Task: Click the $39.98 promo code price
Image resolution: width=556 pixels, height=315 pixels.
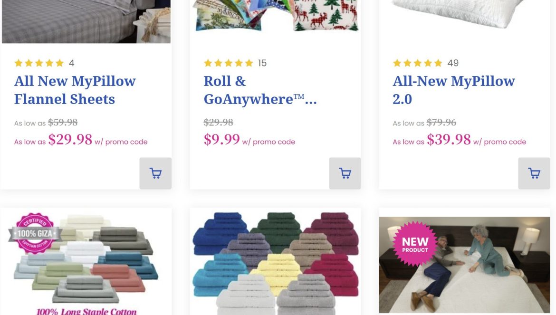Action: tap(449, 139)
